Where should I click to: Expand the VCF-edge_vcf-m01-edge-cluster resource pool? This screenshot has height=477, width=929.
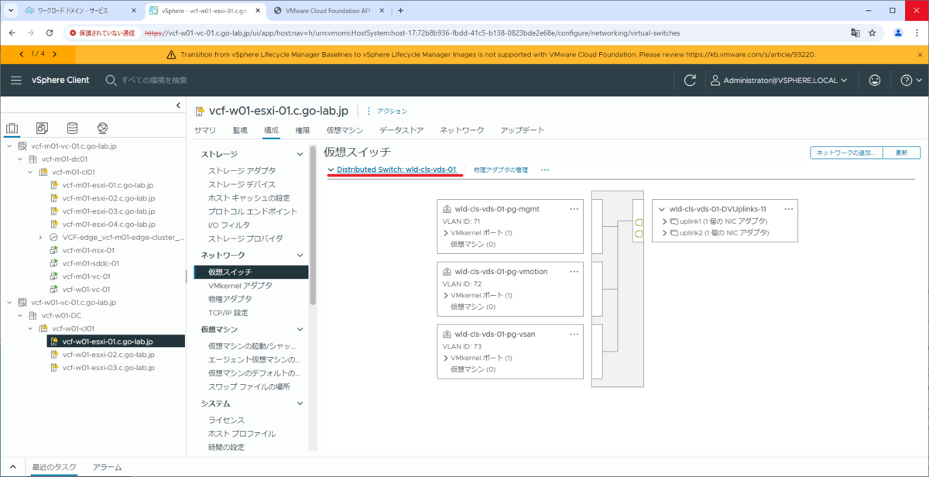coord(40,237)
